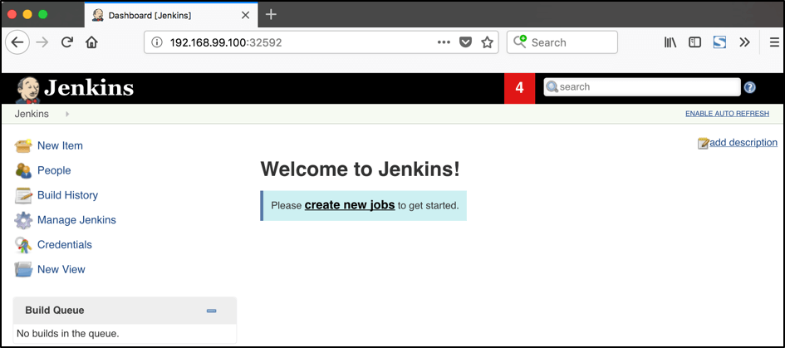Viewport: 785px width, 348px height.
Task: Open a new browser tab
Action: [x=271, y=15]
